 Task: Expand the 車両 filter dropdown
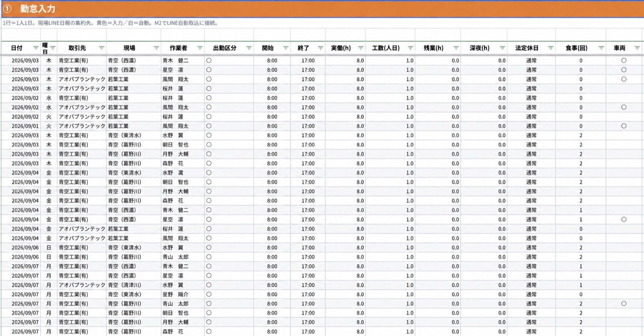637,48
